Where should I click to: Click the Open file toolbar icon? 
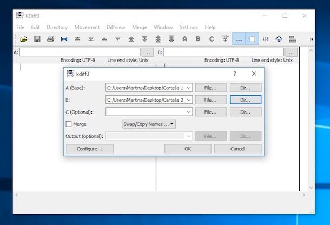(24, 39)
